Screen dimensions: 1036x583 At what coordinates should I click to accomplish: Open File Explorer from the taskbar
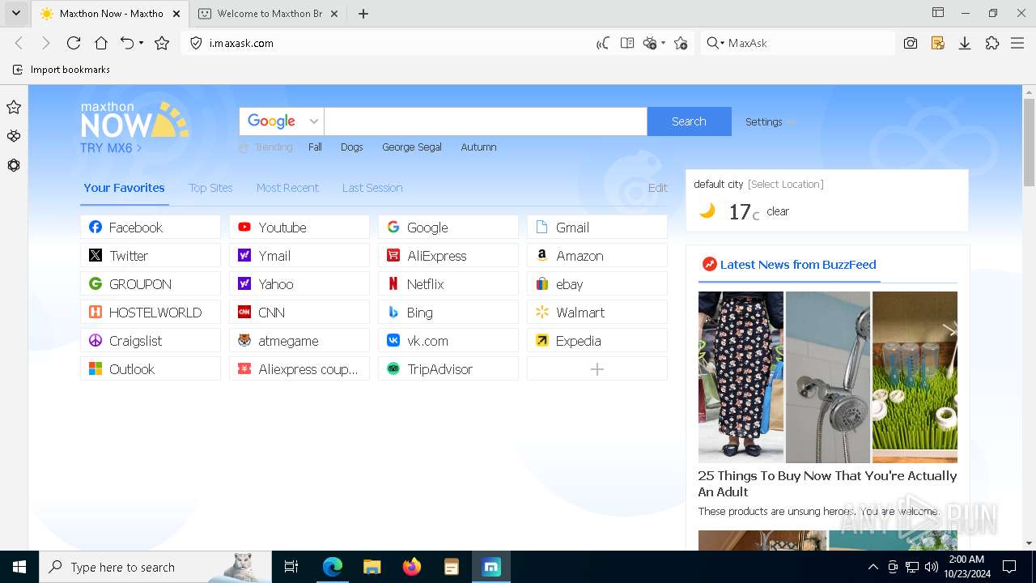372,567
